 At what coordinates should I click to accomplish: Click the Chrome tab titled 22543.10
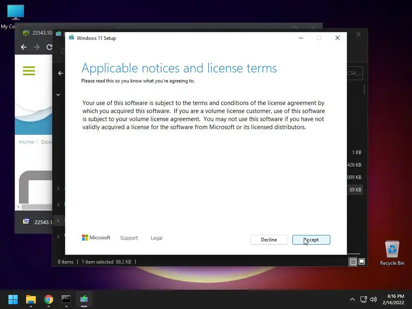37,33
